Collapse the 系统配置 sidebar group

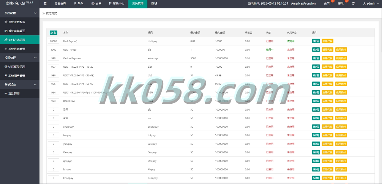[x=19, y=13]
